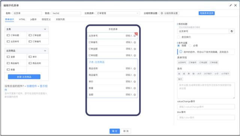The image size is (240, 136).
Task: Click the + 创建控件 link
Action: (x=30, y=86)
